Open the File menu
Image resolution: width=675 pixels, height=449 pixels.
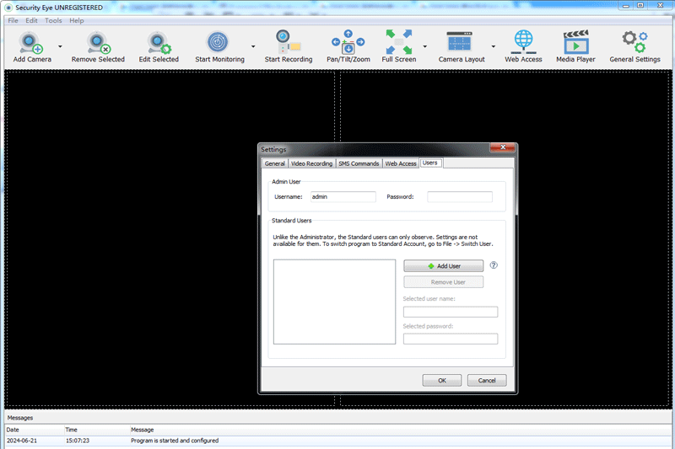tap(13, 20)
